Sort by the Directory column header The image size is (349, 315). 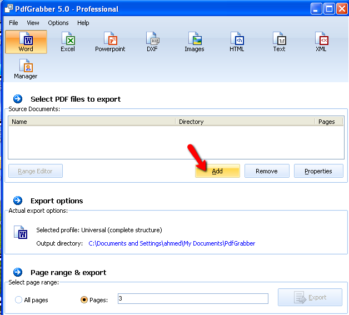(x=245, y=122)
